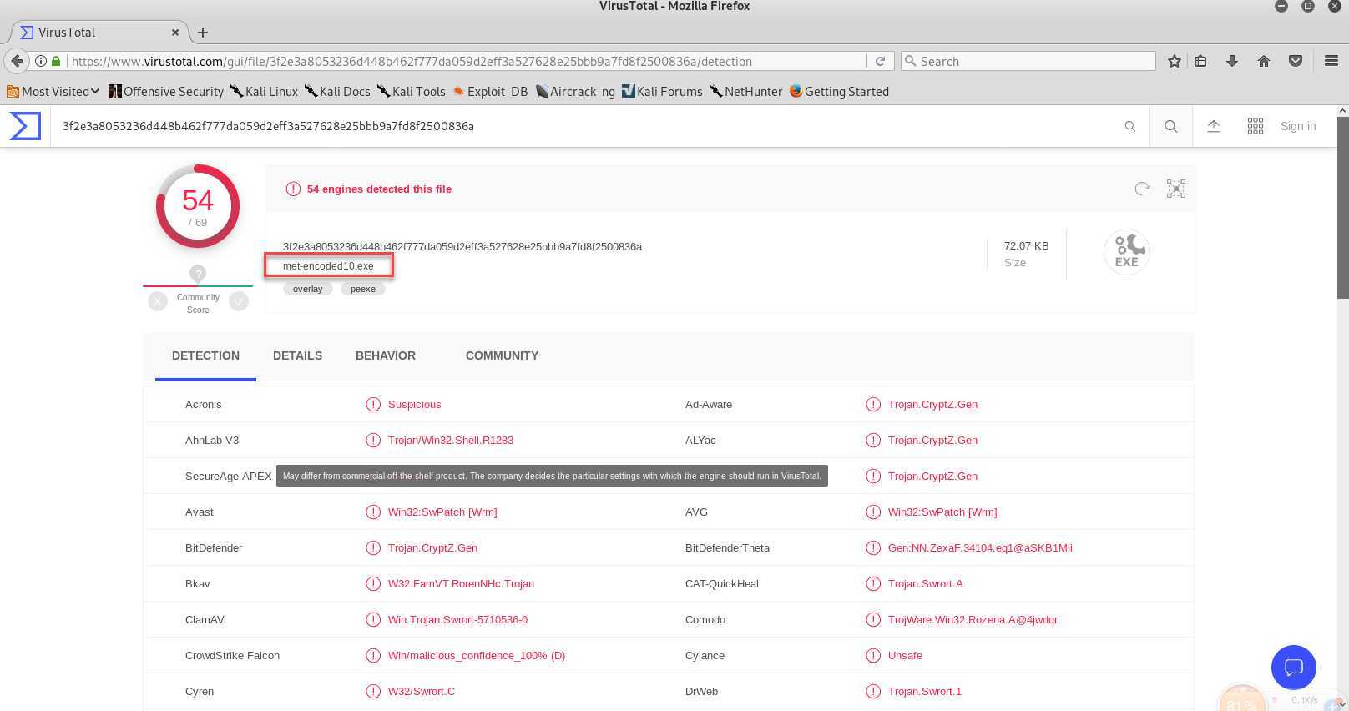Select the file hash text above met-encoded10.exe
Viewport: 1349px width, 711px height.
pos(462,246)
